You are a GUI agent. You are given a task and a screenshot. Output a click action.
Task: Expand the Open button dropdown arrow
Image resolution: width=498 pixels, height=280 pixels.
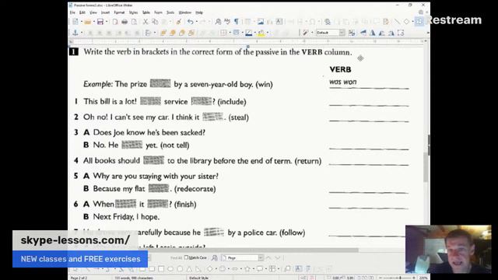click(x=94, y=22)
